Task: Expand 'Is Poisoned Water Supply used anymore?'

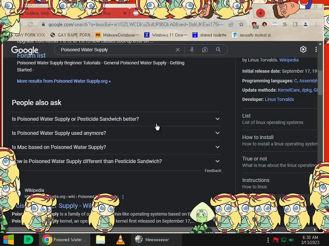Action: point(116,133)
